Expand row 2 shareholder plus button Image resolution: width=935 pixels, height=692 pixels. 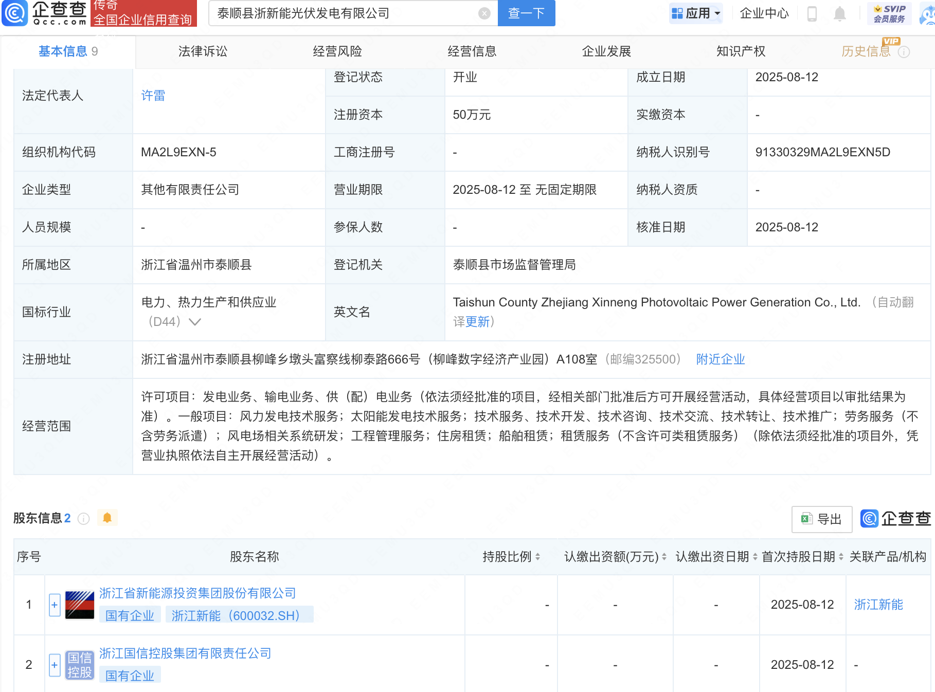pyautogui.click(x=55, y=665)
